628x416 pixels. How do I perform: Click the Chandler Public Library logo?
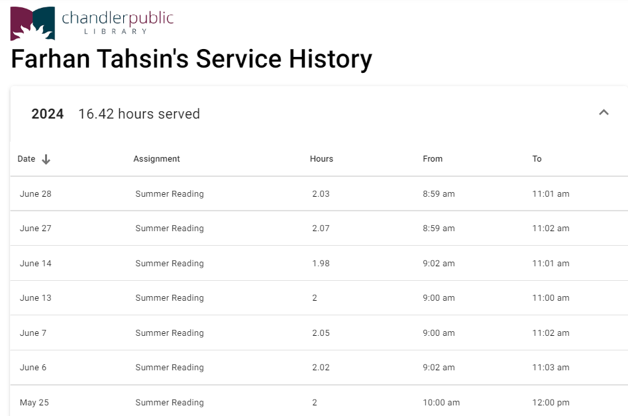click(x=91, y=23)
